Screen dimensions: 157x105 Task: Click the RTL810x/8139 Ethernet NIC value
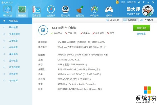[80, 89]
